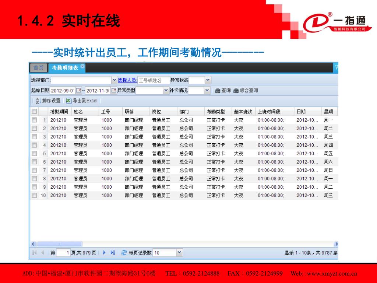
Task: Click the 上班时间段 column header
Action: tap(275, 111)
